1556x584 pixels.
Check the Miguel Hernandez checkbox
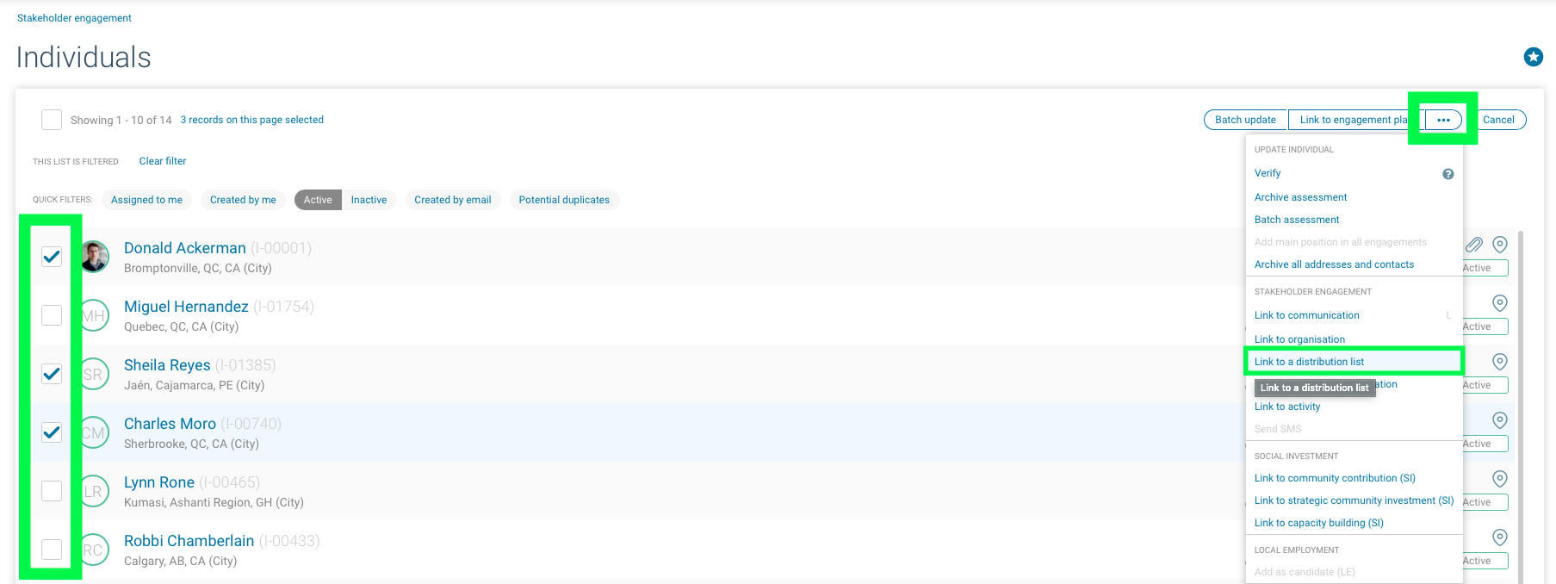coord(52,315)
